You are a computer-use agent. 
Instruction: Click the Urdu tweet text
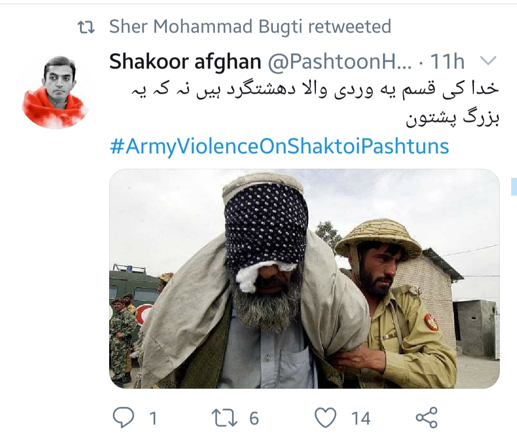coord(315,104)
